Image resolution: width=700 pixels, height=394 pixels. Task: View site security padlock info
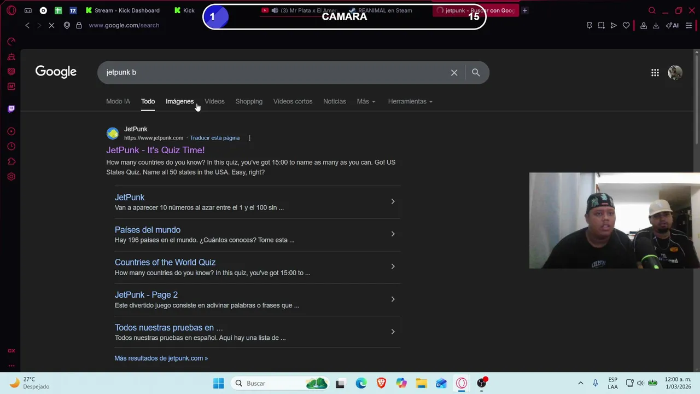tap(79, 25)
